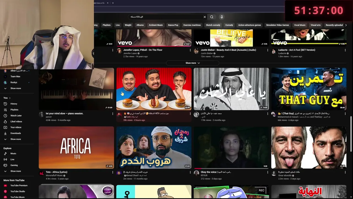This screenshot has width=353, height=199.
Task: Play the THAT GUY workout thumbnail
Action: [x=309, y=89]
